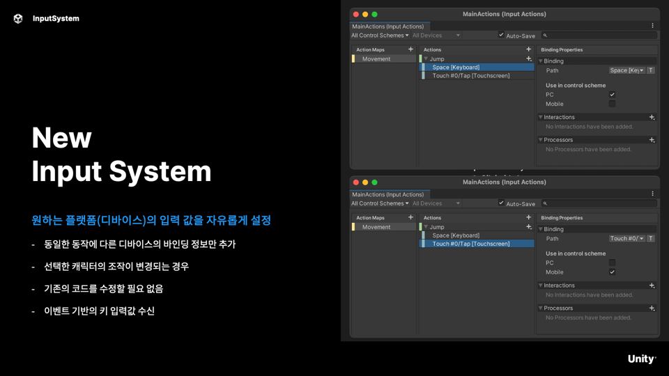Select Touch #0/Tap binding in lower window
The image size is (669, 376).
477,244
